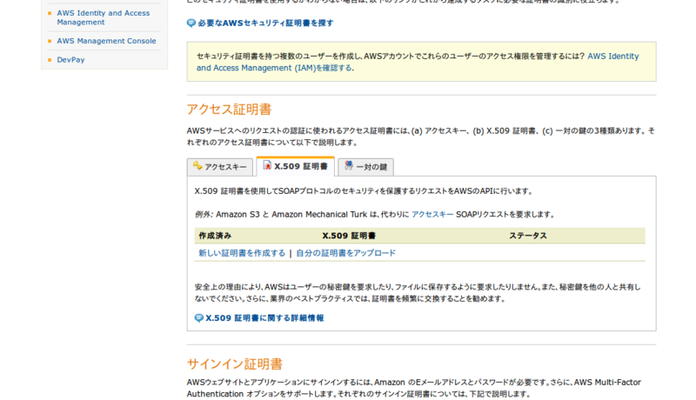
Task: Click 必要なAWSセキュリティ証明書を探す link
Action: 265,23
